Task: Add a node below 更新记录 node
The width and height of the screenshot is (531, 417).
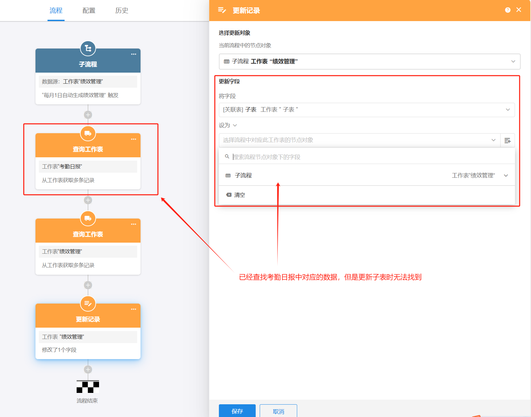Action: coord(88,369)
